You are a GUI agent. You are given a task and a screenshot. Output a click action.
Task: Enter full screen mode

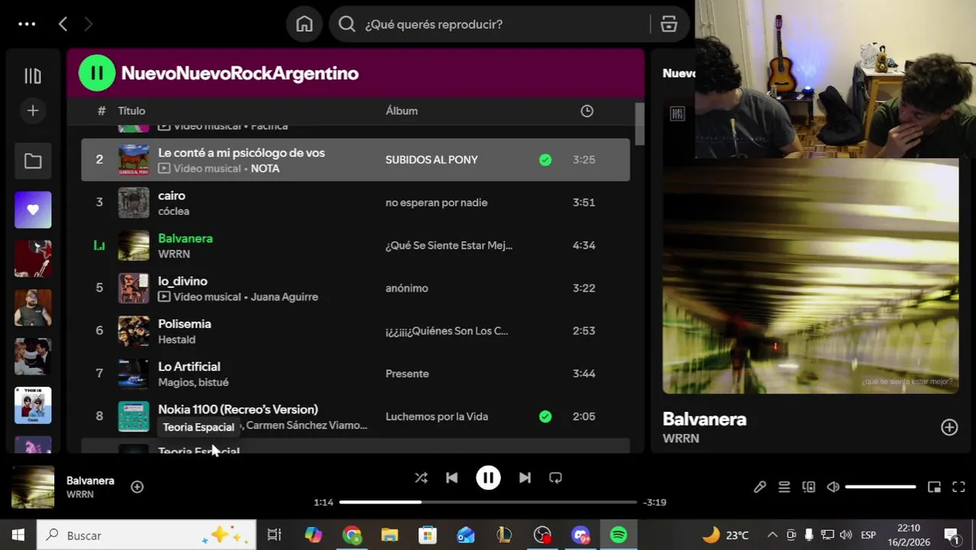point(958,487)
